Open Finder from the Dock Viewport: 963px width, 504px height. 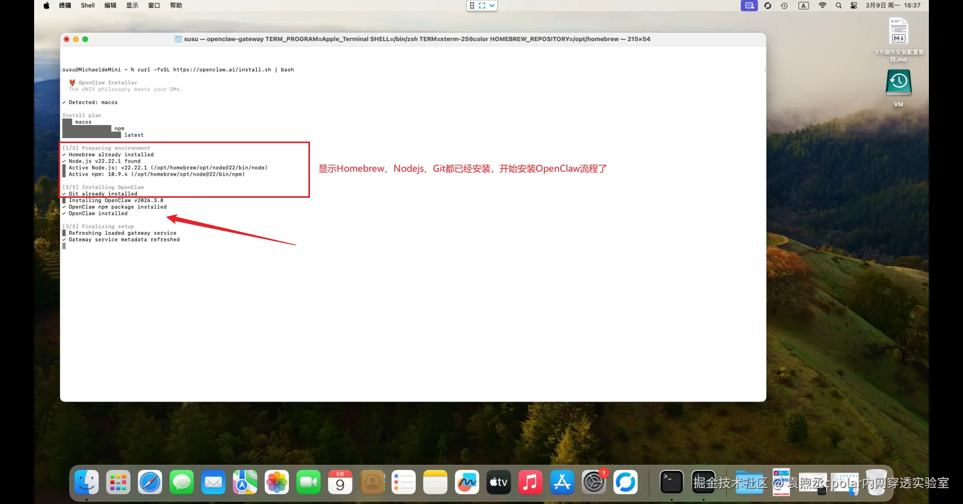pos(86,482)
